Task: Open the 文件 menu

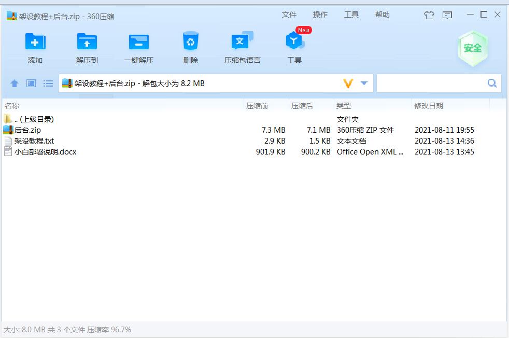Action: [x=289, y=15]
